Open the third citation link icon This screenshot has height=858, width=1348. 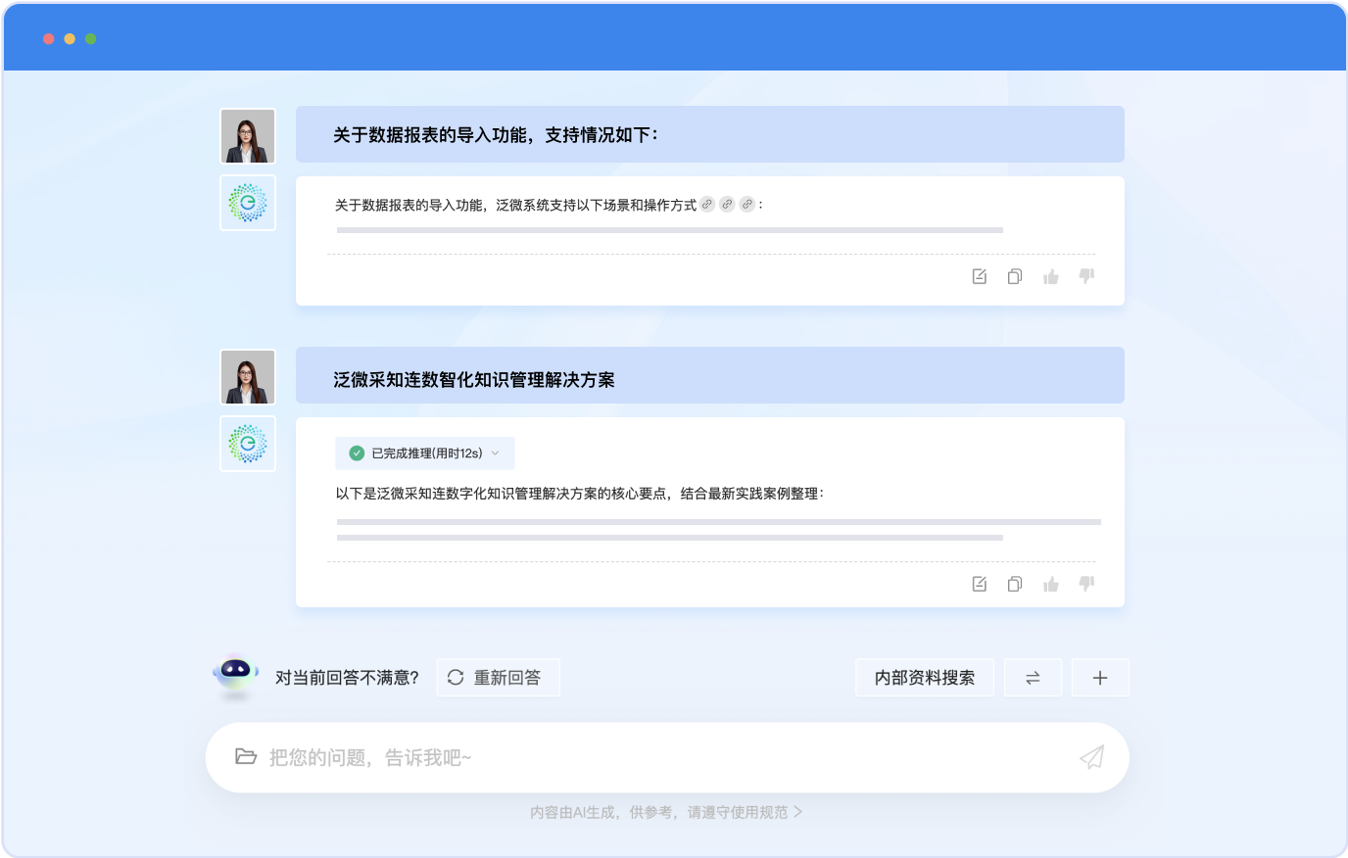[x=747, y=205]
